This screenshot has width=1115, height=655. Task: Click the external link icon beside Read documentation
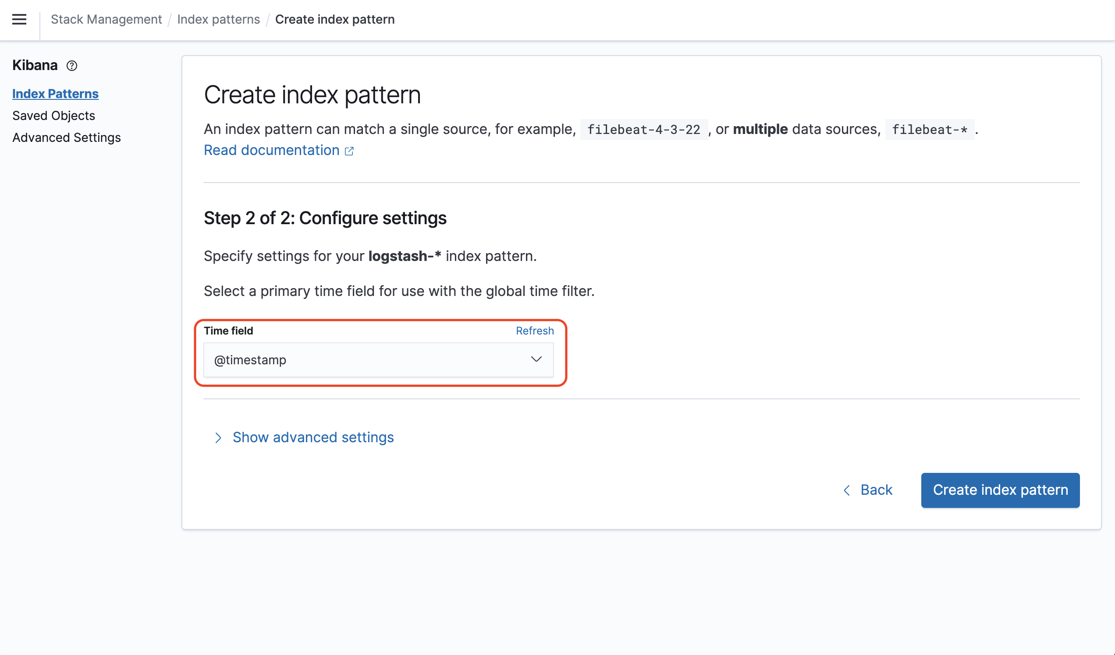[349, 151]
